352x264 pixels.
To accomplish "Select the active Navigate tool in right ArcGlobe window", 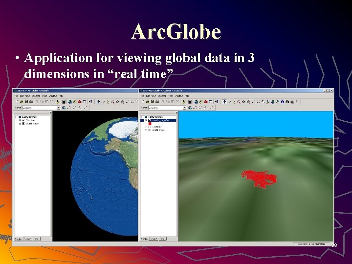I will pyautogui.click(x=224, y=102).
